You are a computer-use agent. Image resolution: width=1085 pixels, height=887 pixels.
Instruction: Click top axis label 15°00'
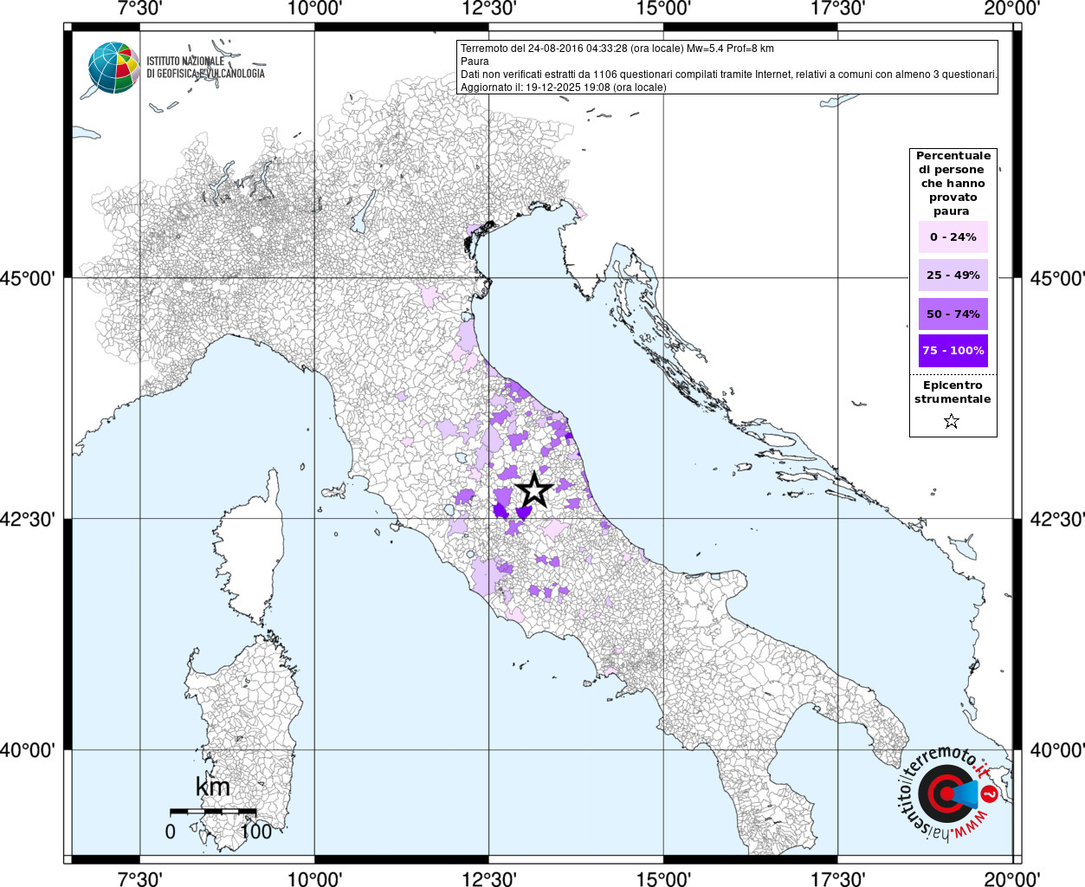(663, 9)
